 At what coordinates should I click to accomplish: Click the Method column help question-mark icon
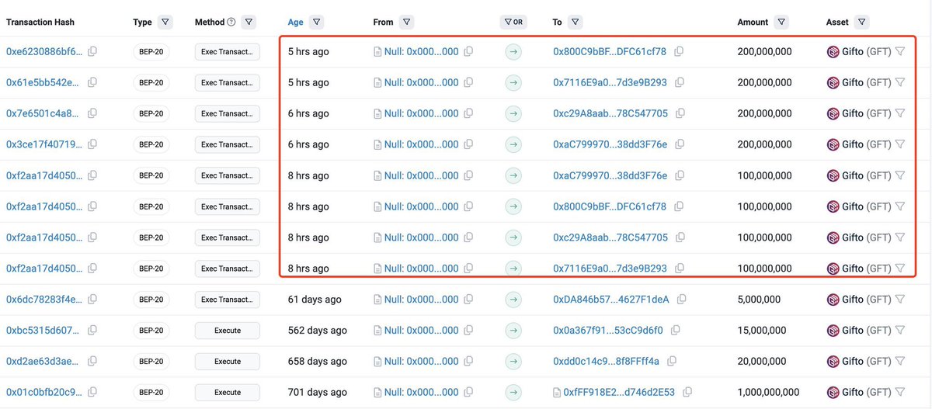pyautogui.click(x=231, y=23)
